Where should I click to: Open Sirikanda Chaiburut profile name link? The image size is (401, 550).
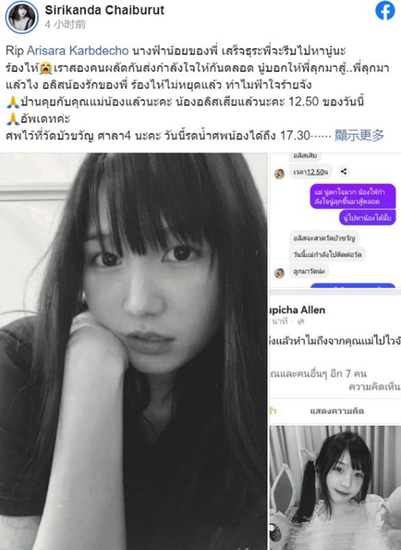tap(105, 10)
